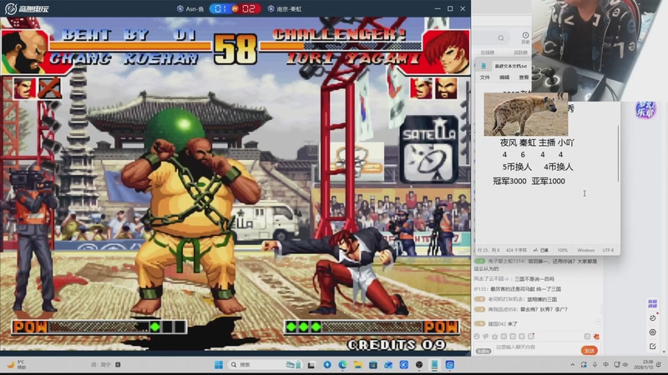Click the game platform logo in title bar
The image size is (668, 375).
(27, 8)
